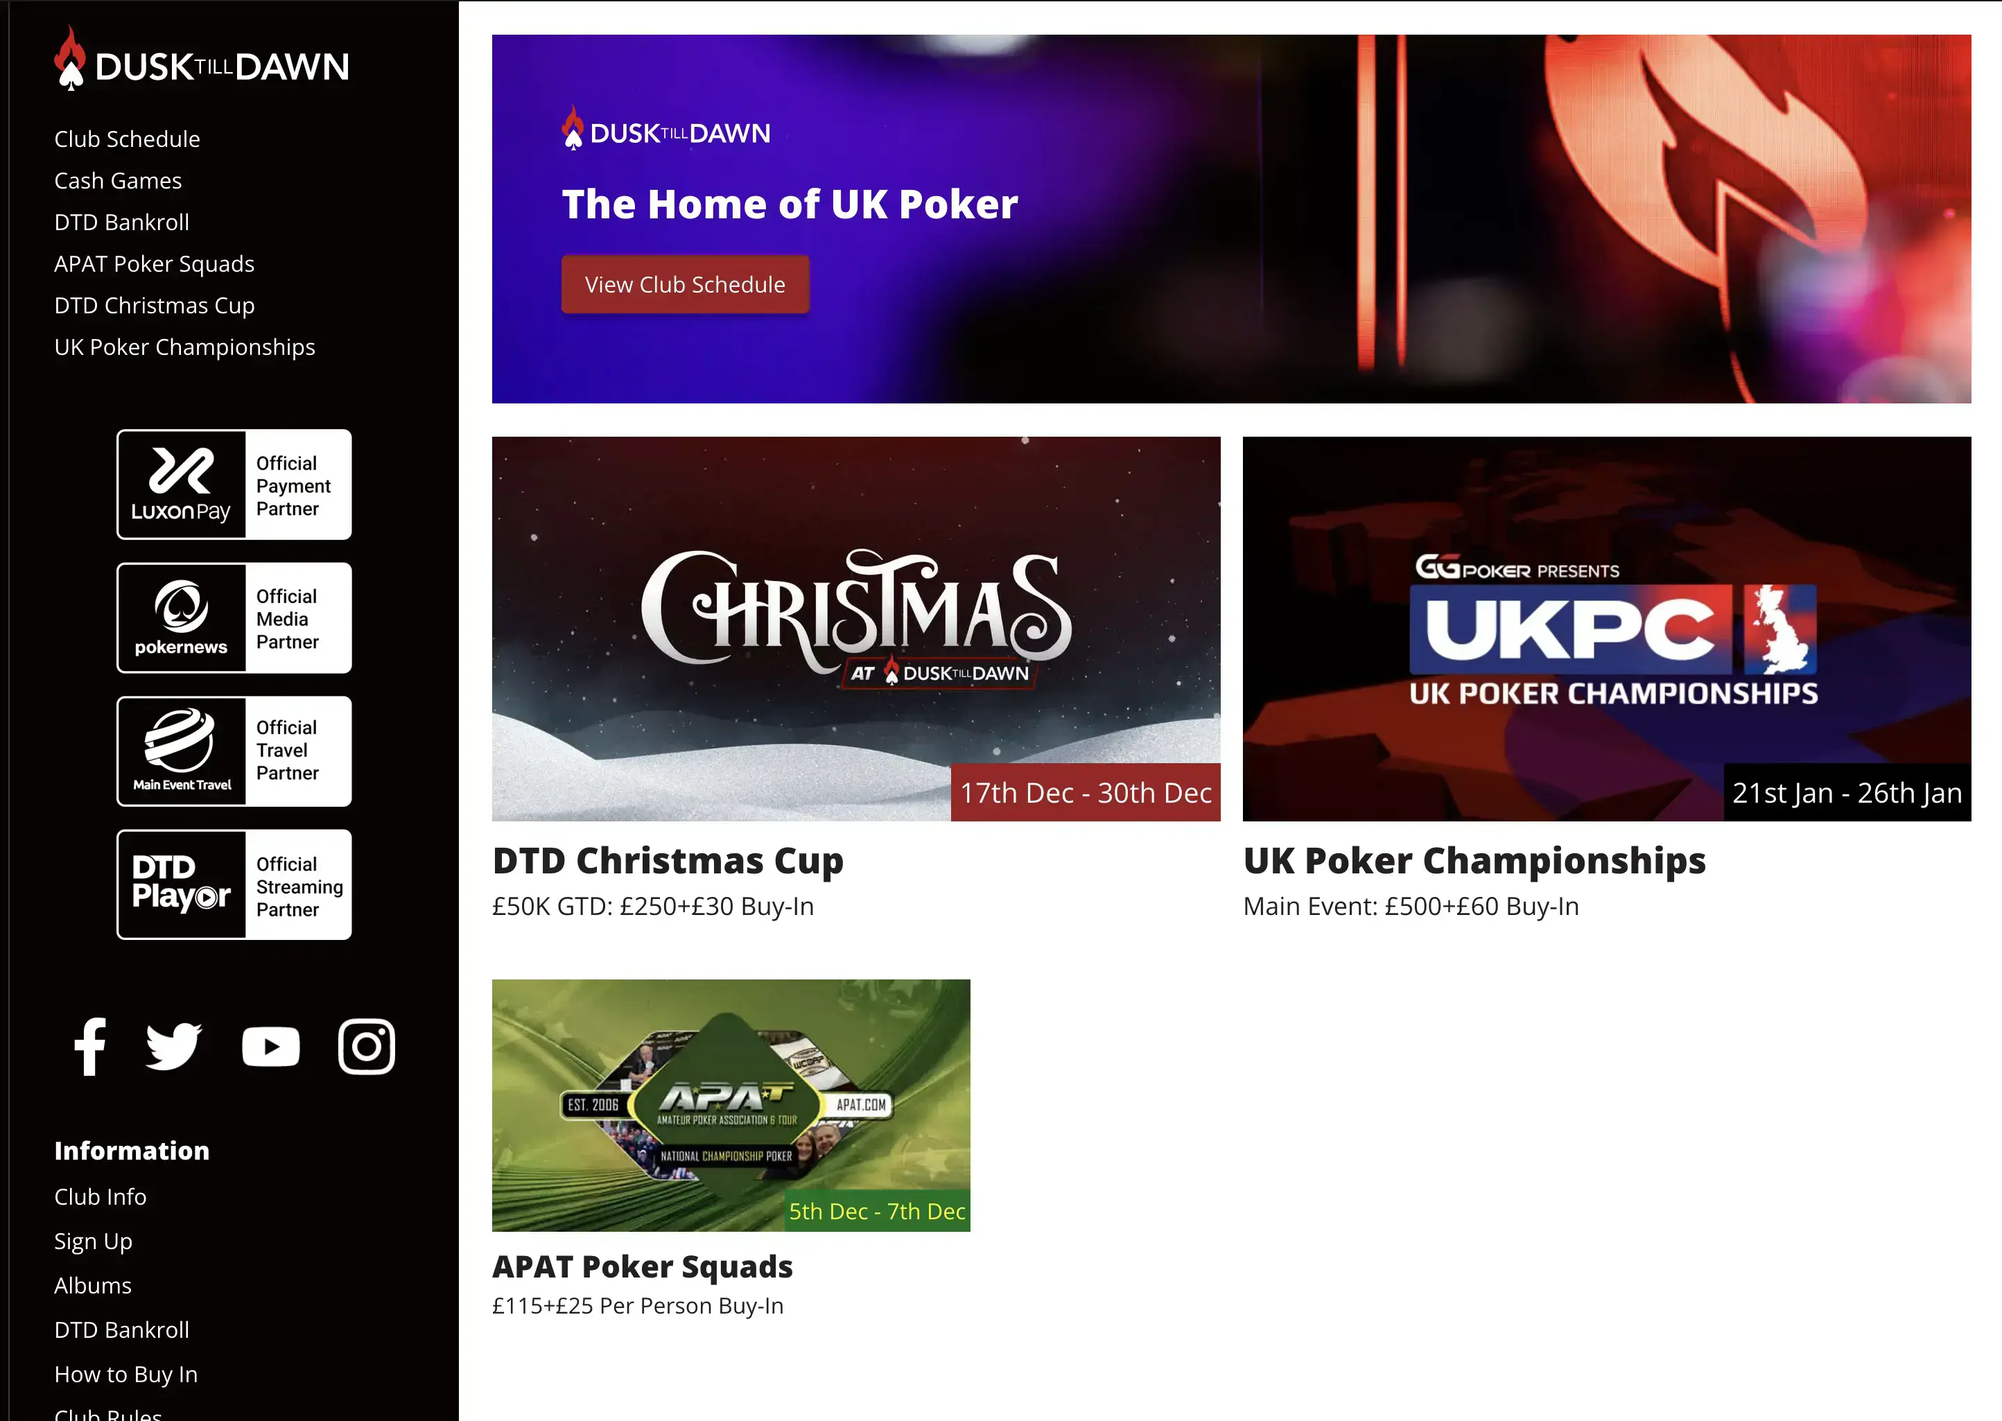Click the DTD Player streaming partner badge

(234, 884)
